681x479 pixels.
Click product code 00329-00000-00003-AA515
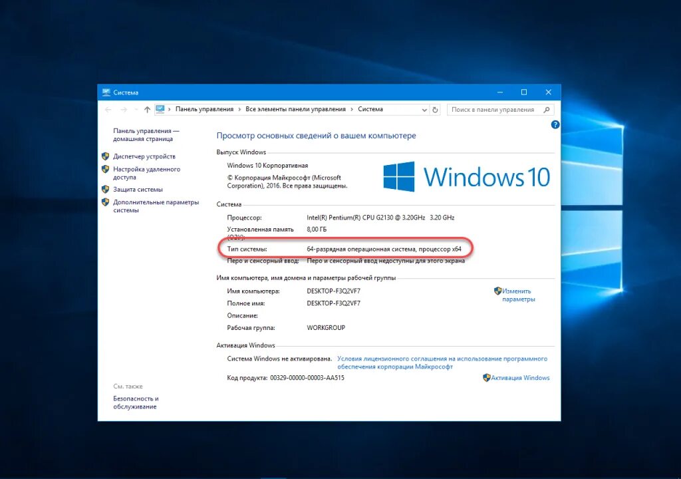[x=307, y=378]
